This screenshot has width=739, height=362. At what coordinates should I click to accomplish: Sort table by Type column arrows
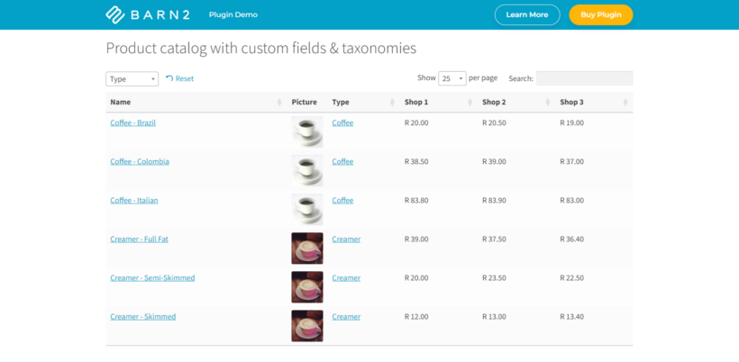[x=392, y=102]
